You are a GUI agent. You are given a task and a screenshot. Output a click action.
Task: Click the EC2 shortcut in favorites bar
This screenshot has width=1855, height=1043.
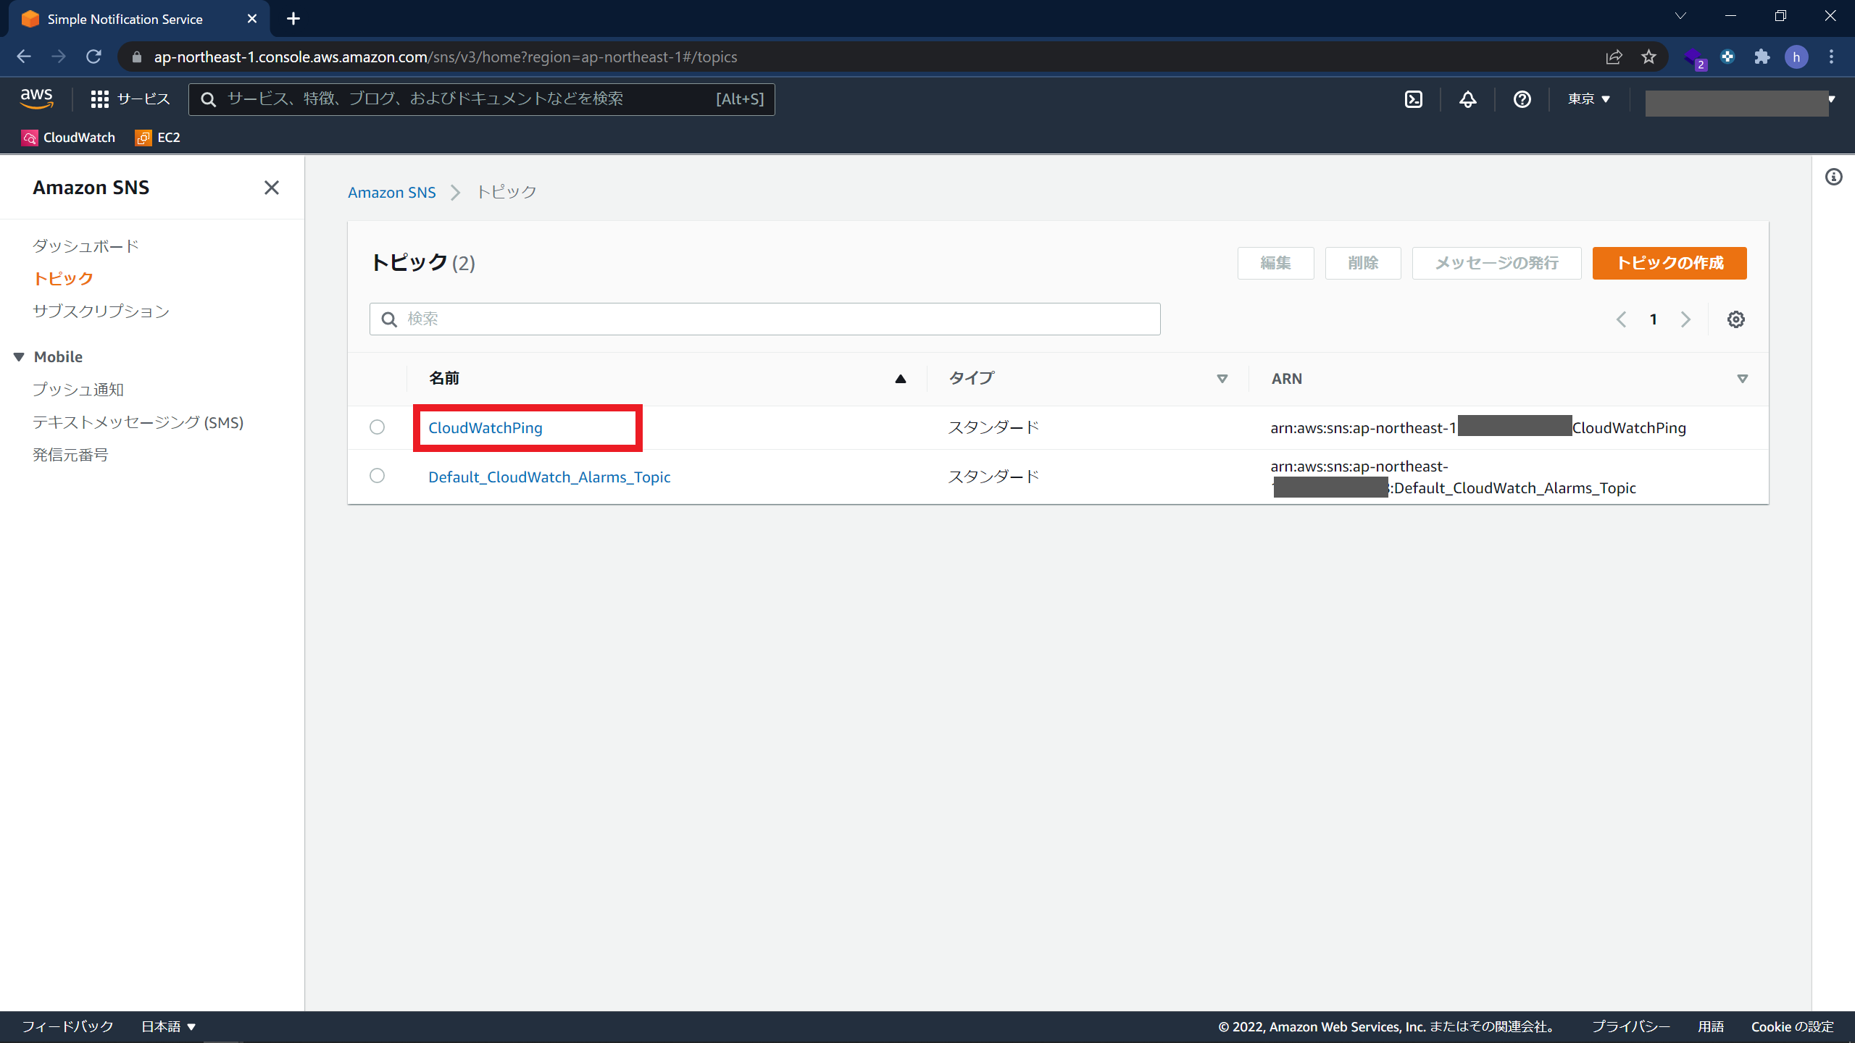[158, 138]
